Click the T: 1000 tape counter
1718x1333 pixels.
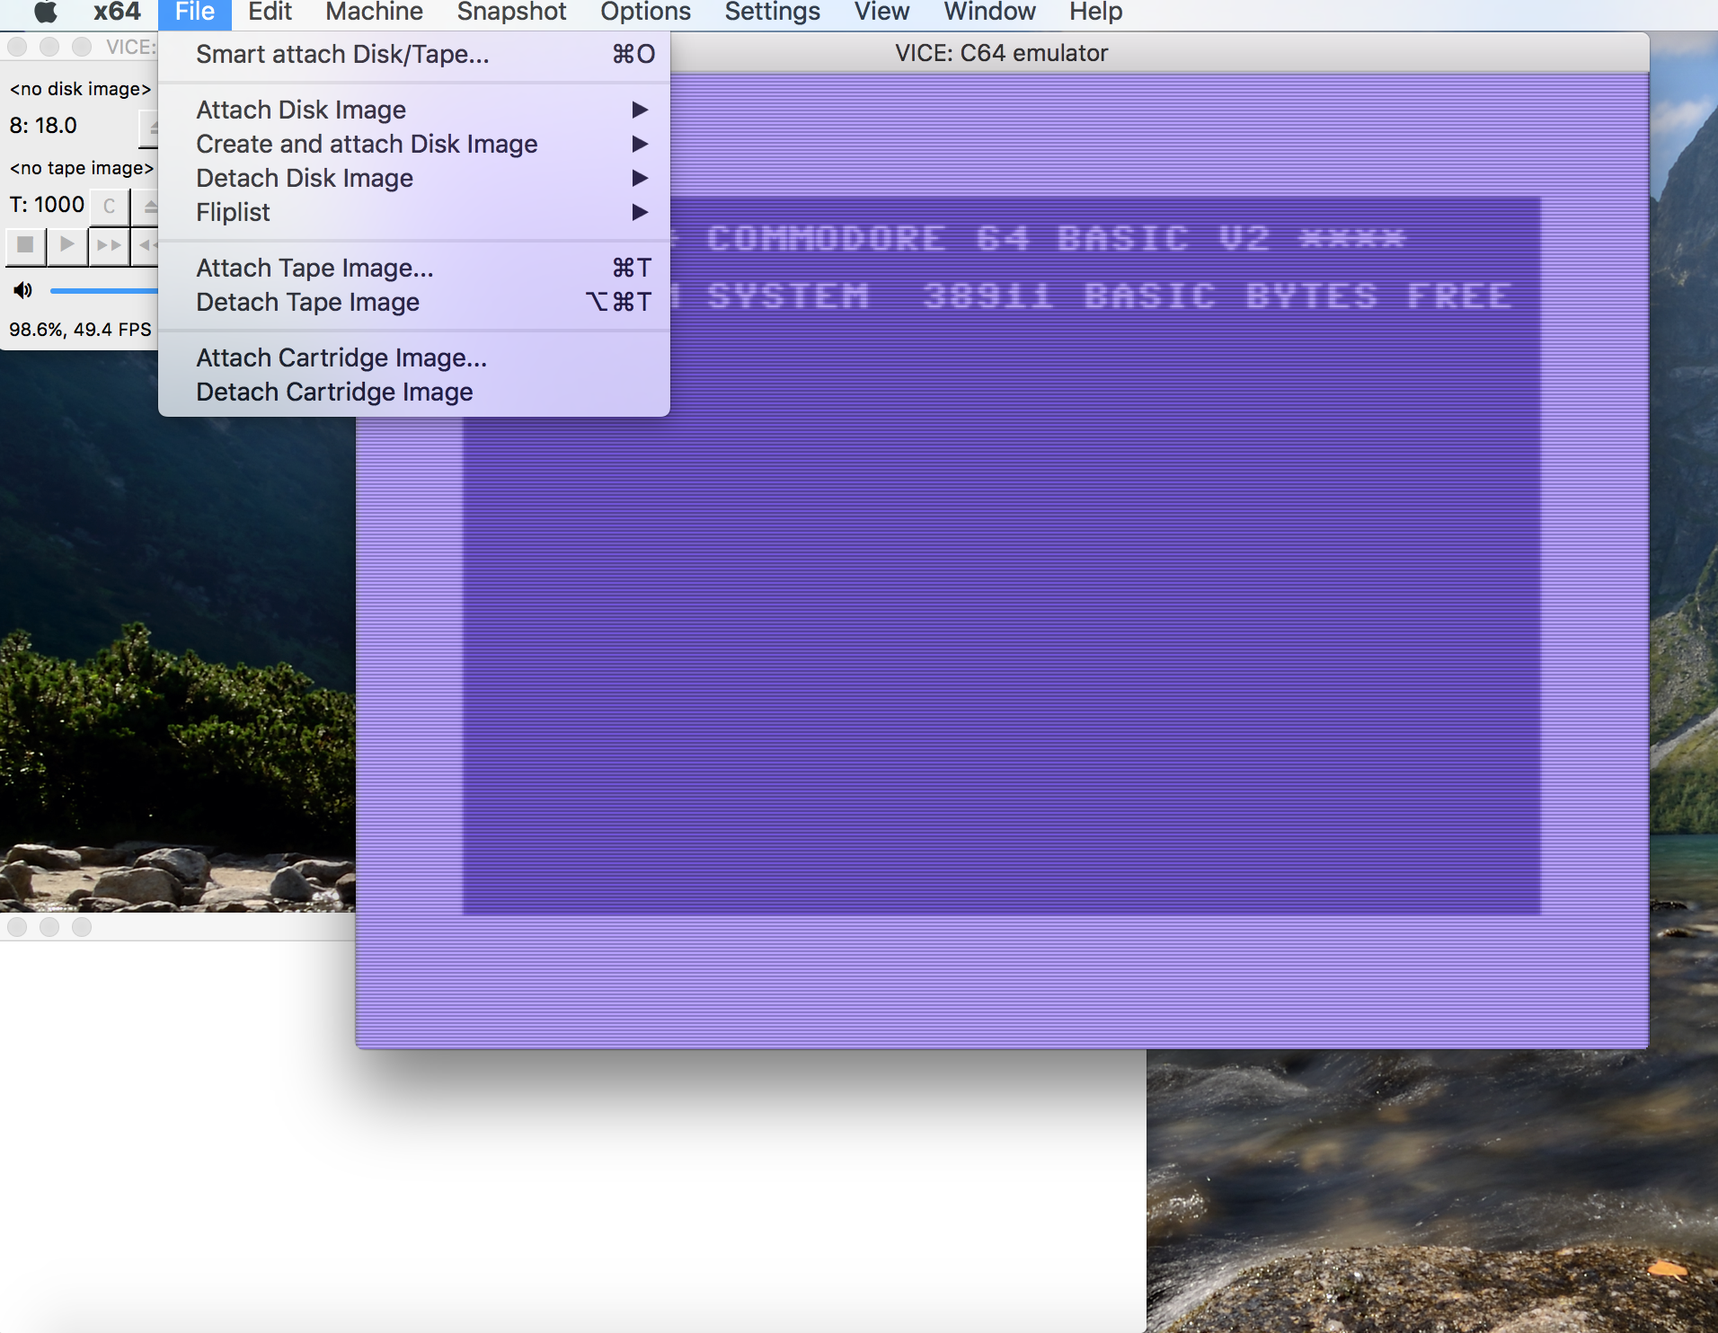click(x=47, y=205)
